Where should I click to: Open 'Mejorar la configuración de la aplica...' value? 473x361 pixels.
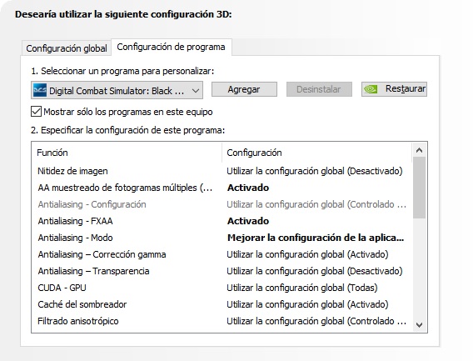click(x=316, y=238)
